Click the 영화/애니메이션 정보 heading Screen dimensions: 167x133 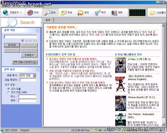coord(130,54)
